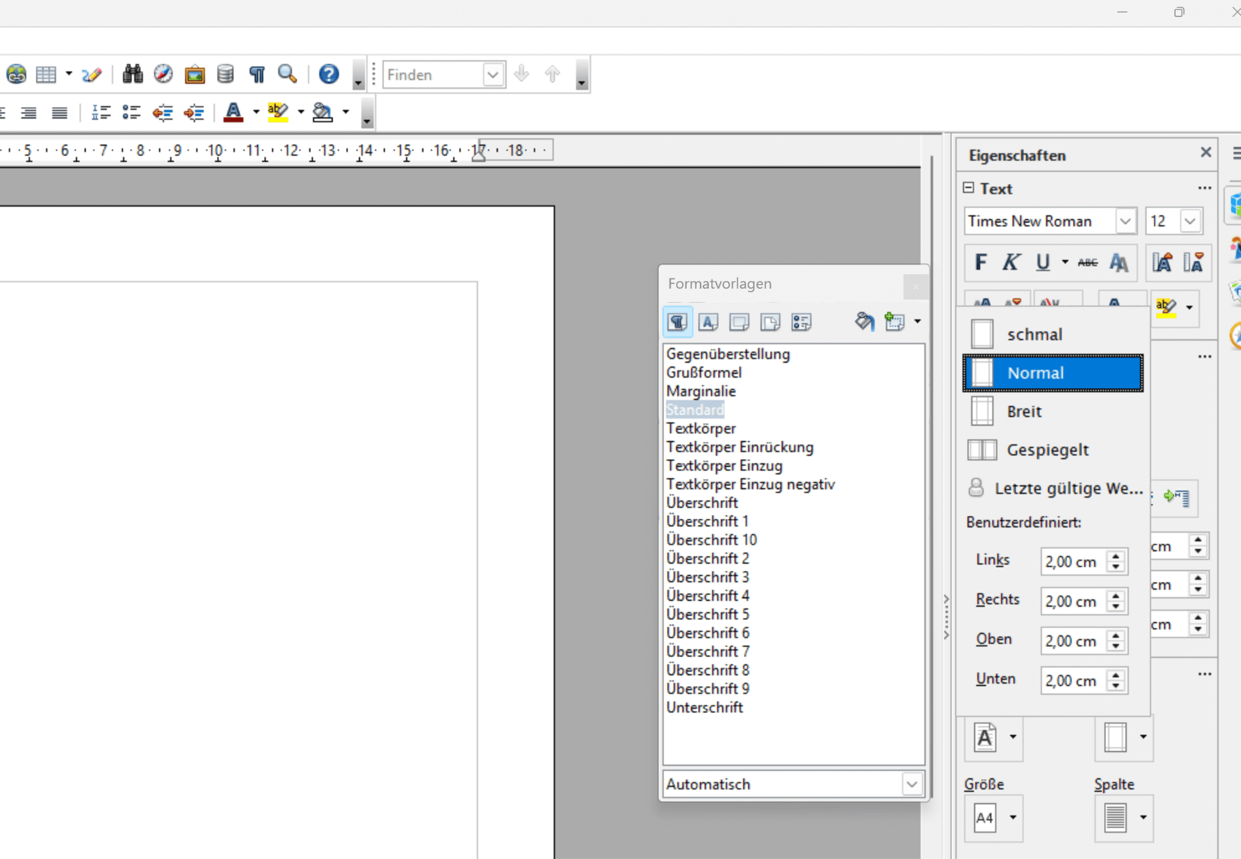Open LibreOffice Help question mark icon
This screenshot has height=859, width=1241.
coord(328,74)
